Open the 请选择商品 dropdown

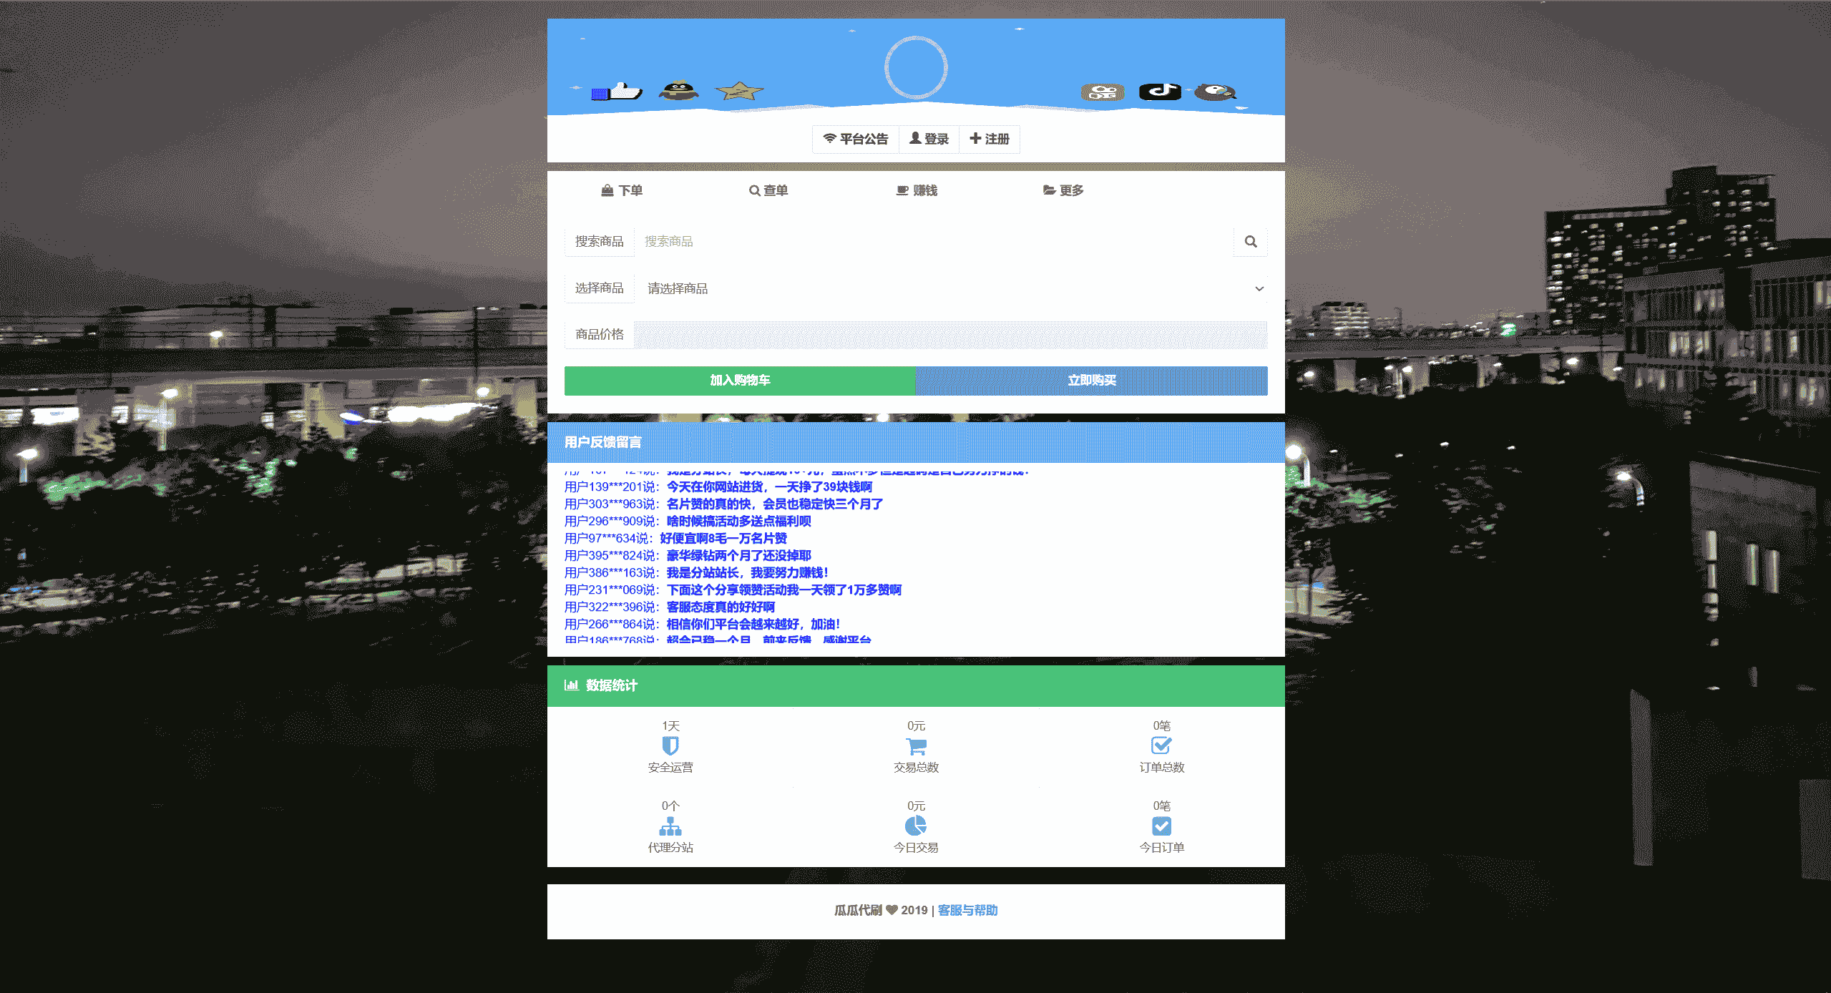(x=950, y=288)
